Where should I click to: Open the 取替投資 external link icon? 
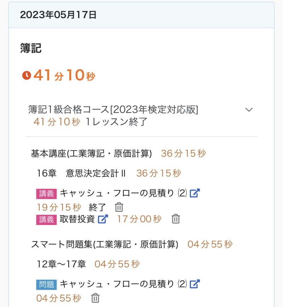(x=103, y=219)
